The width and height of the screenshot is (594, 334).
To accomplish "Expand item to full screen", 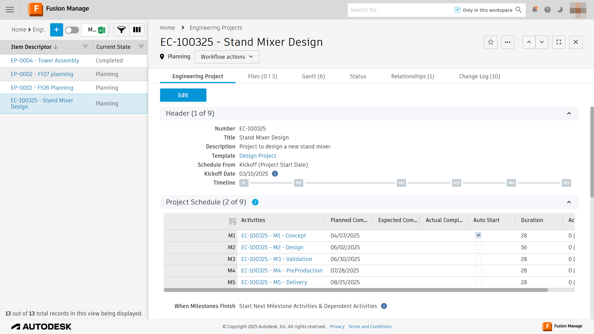I will point(559,42).
